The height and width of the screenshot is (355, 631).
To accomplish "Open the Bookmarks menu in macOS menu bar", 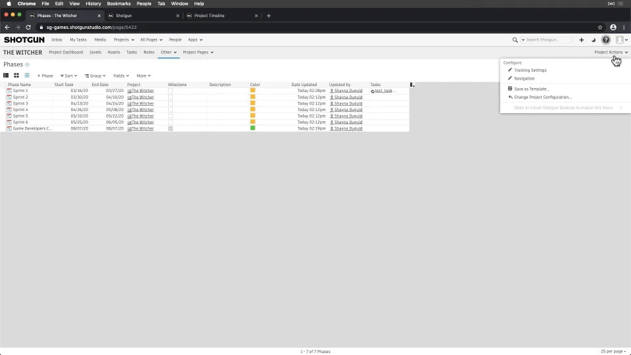I will (x=119, y=4).
